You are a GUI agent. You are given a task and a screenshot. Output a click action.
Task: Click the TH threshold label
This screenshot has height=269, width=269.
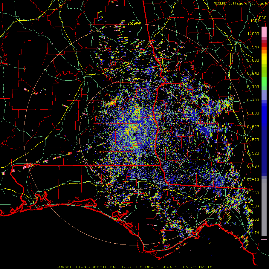tap(257, 233)
